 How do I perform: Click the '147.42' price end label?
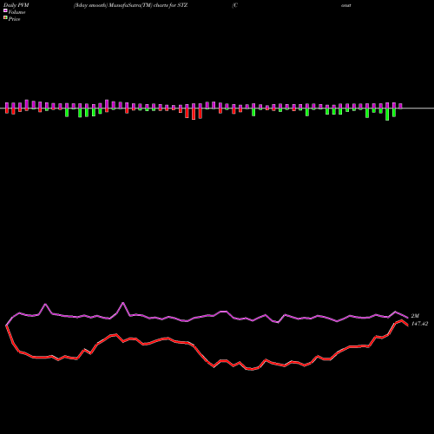(419, 324)
